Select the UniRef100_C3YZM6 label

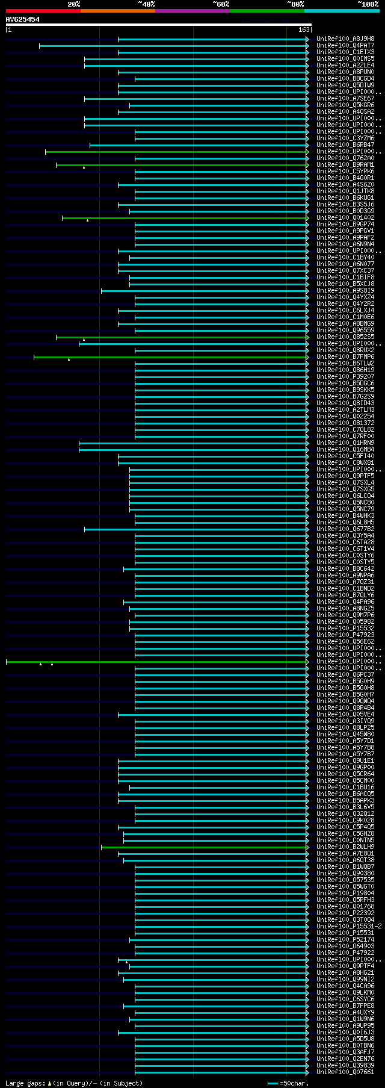click(345, 138)
